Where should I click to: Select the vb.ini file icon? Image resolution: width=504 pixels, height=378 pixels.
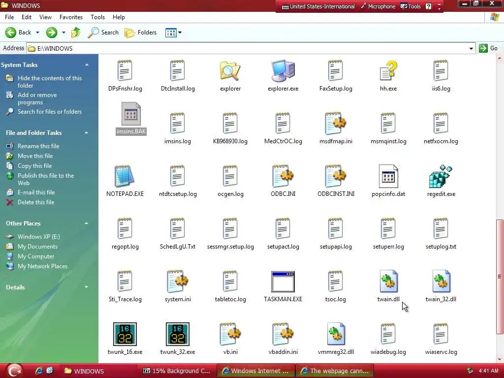coord(230,334)
